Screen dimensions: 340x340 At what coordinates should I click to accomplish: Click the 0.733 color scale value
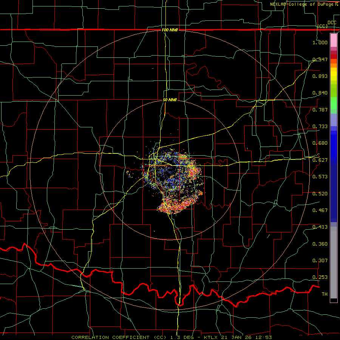(320, 127)
